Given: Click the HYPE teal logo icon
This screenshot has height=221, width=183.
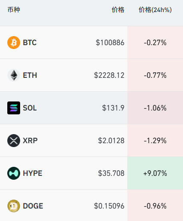Looking at the screenshot, I should point(14,173).
